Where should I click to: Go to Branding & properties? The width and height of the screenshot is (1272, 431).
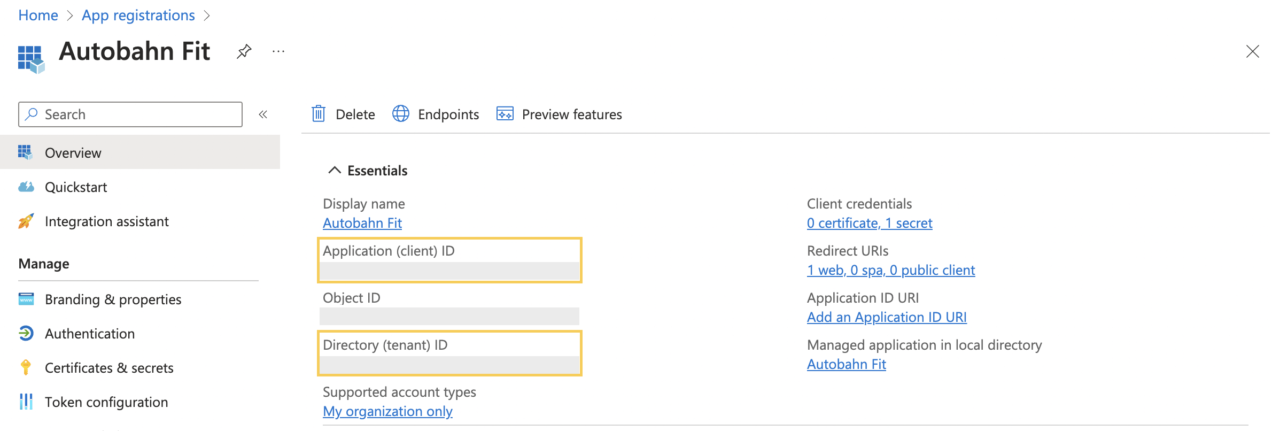click(x=140, y=299)
